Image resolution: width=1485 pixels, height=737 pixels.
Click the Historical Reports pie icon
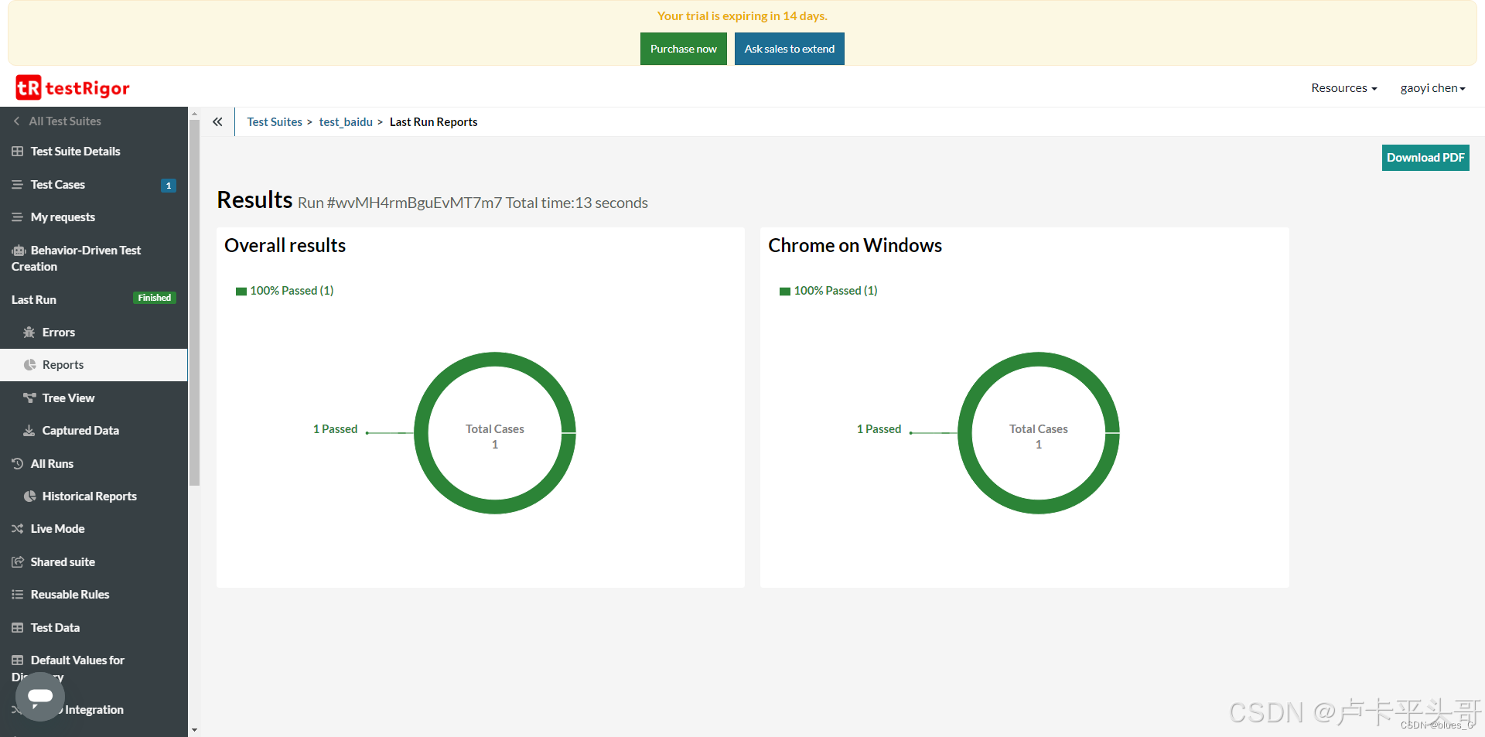click(29, 496)
